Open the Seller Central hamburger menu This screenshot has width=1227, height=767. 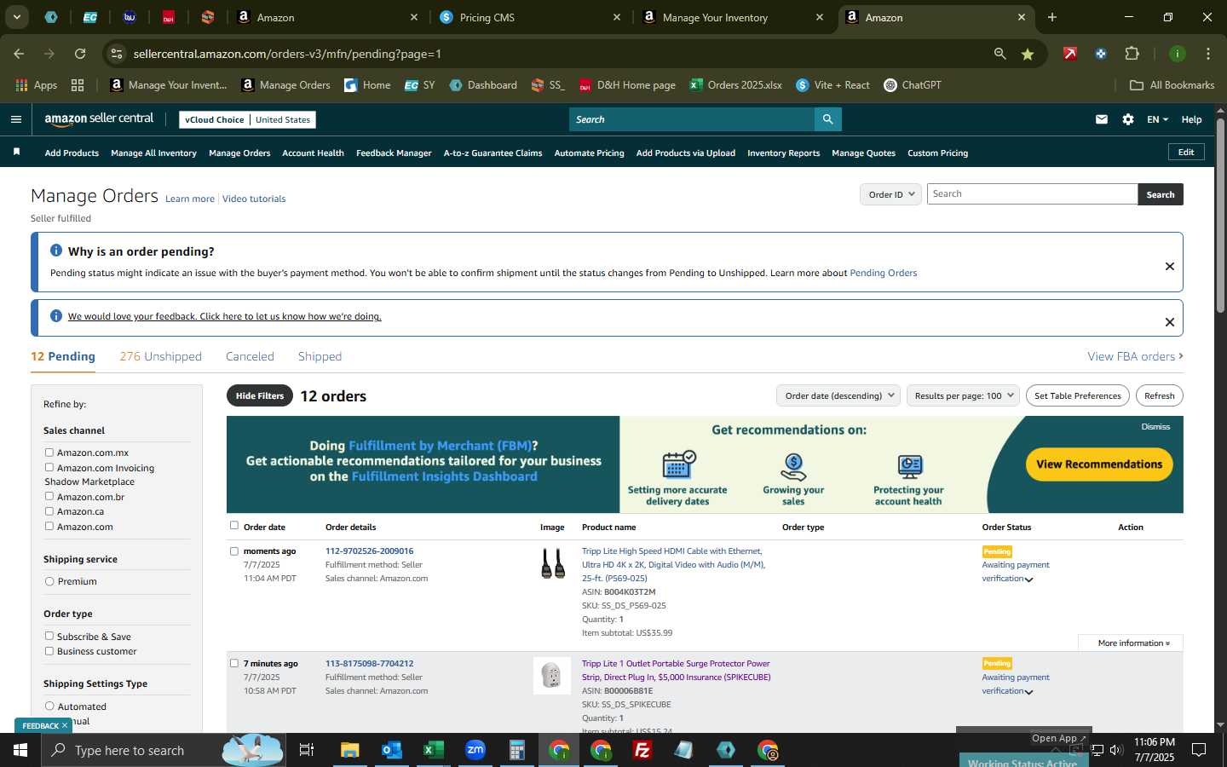(x=15, y=119)
